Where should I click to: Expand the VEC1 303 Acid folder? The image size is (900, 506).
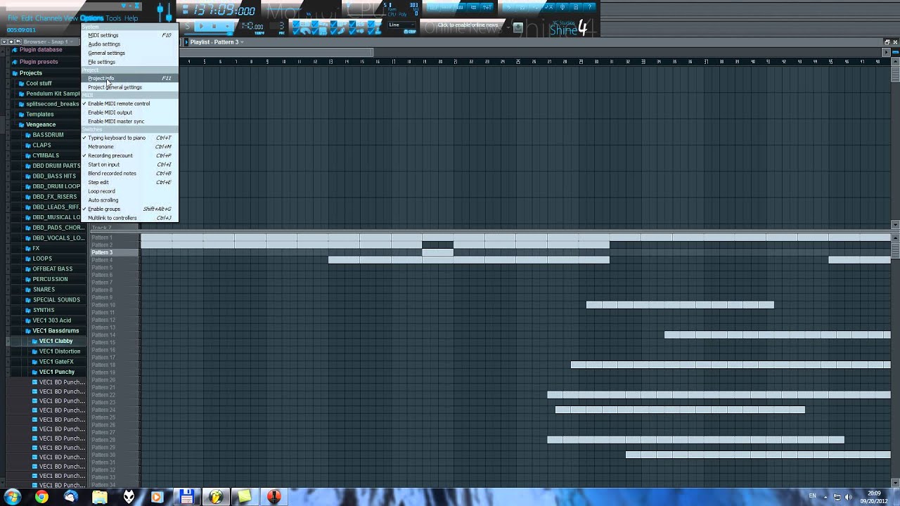[51, 320]
